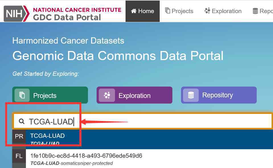
Task: Click the dots icon beside top Exploration
Action: [x=207, y=11]
